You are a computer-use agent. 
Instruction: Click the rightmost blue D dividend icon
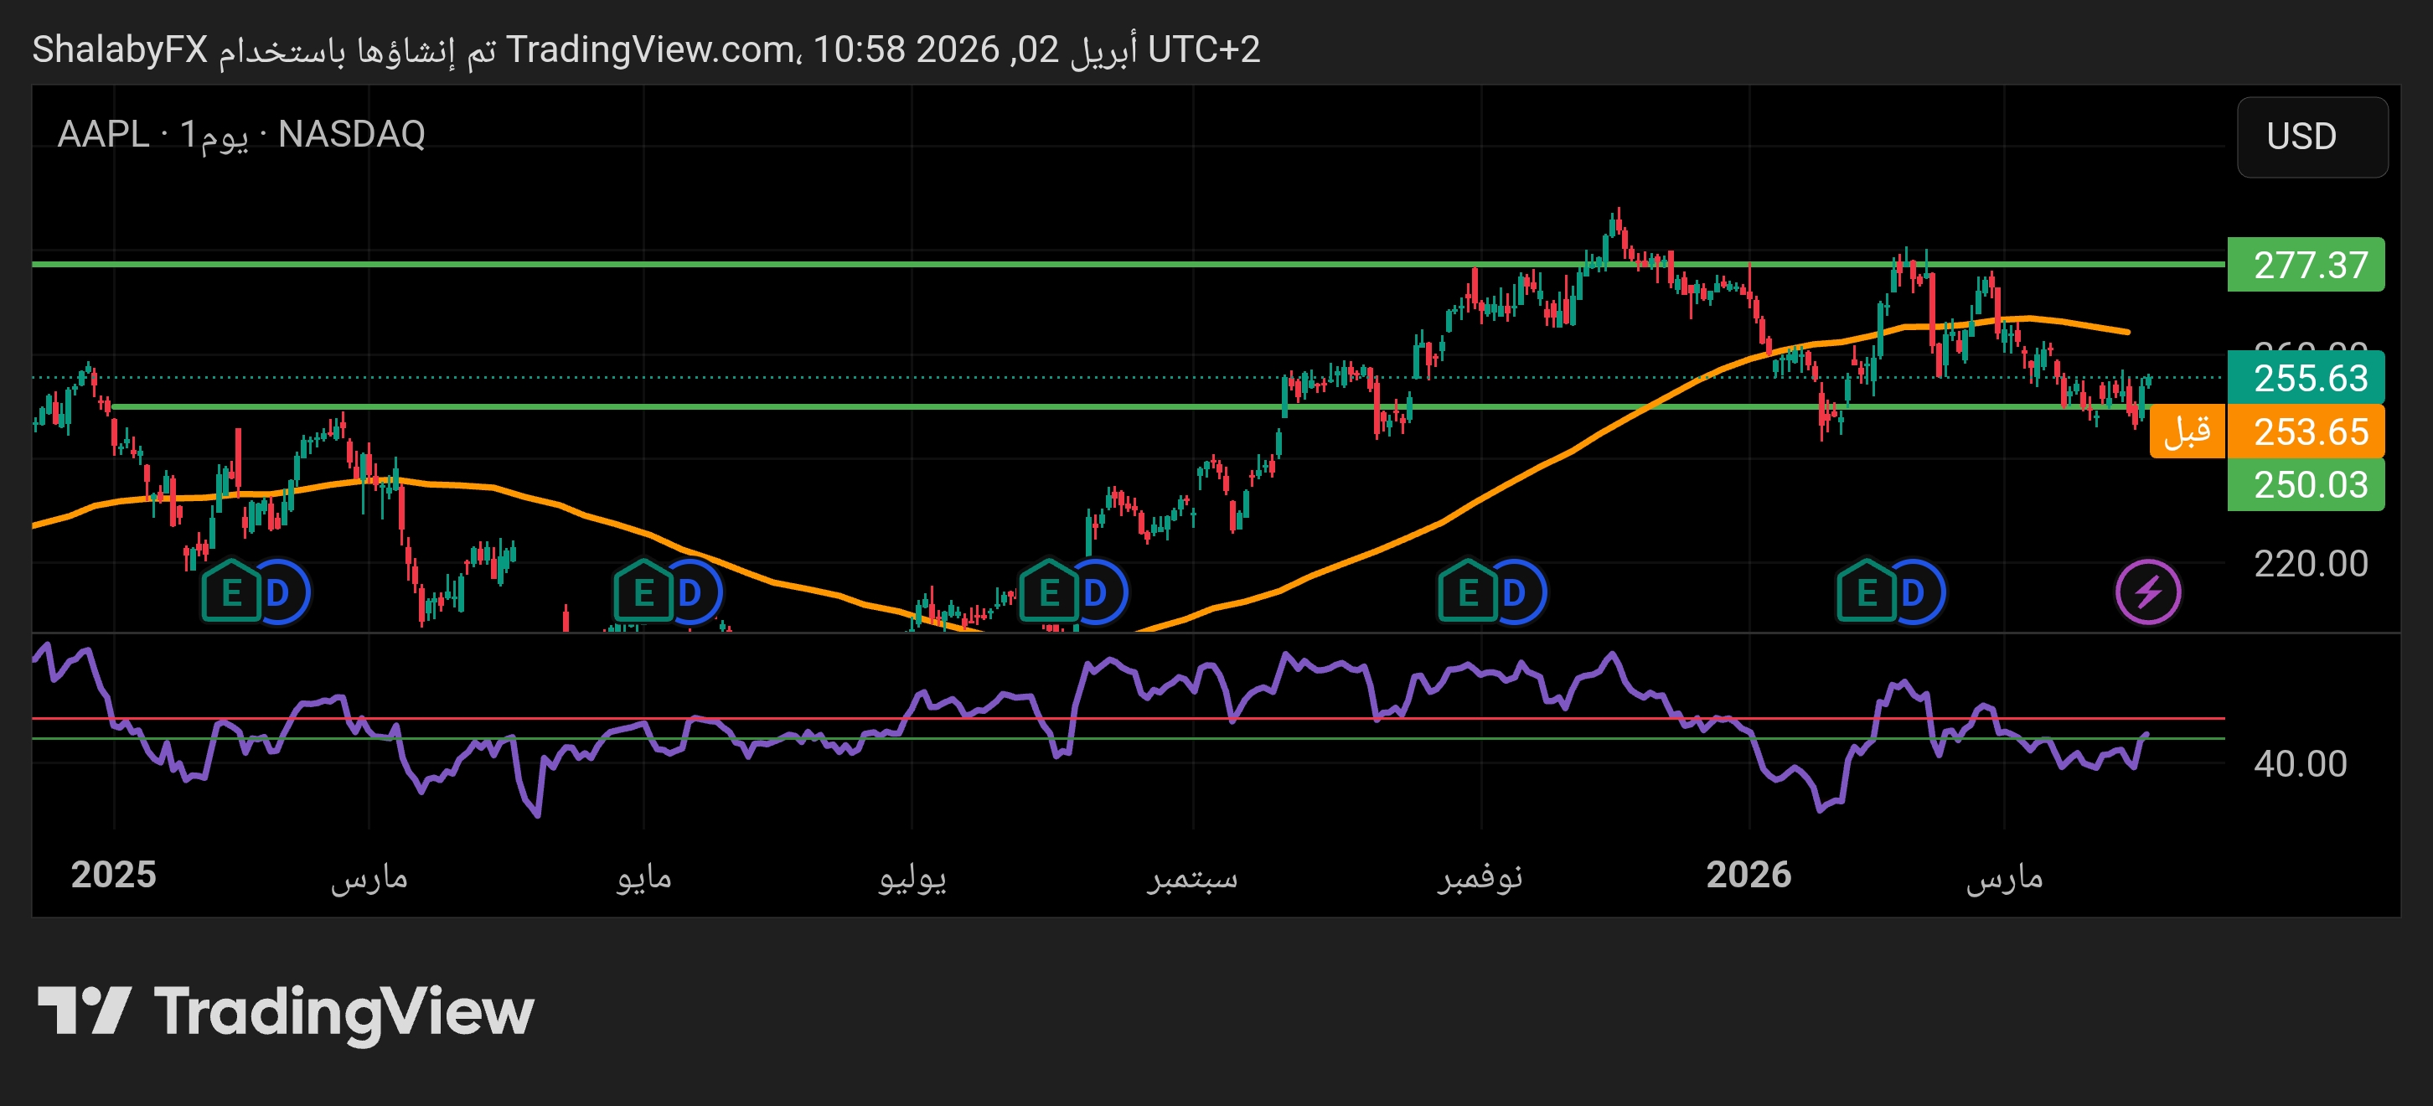(1915, 592)
